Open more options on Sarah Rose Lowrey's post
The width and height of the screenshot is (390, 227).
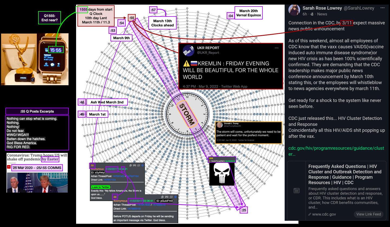[382, 8]
